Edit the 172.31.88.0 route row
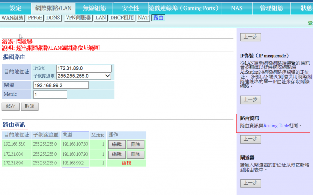The image size is (313, 195). pos(117,154)
